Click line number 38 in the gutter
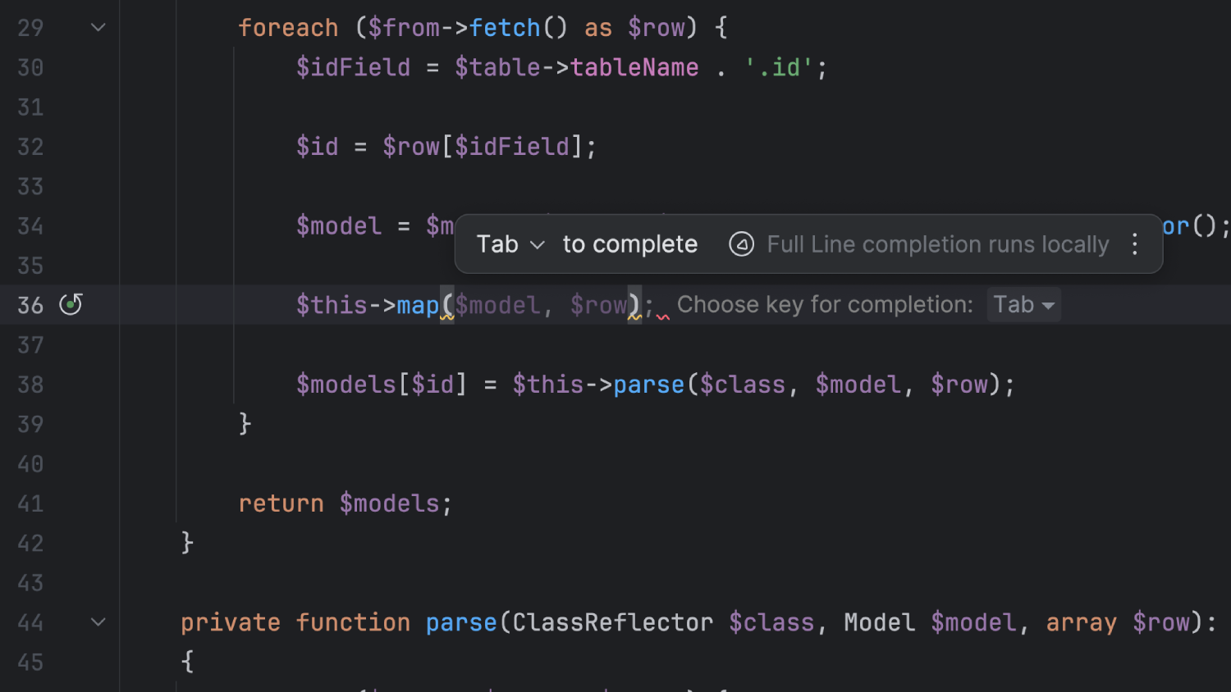The height and width of the screenshot is (692, 1231). [30, 385]
